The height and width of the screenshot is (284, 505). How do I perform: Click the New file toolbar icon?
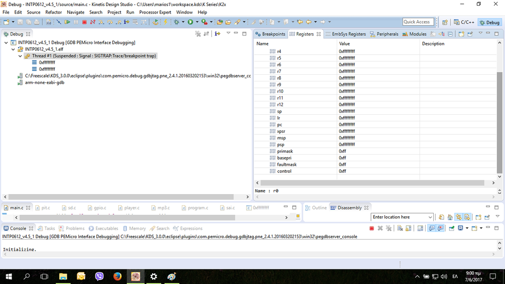[x=6, y=22]
